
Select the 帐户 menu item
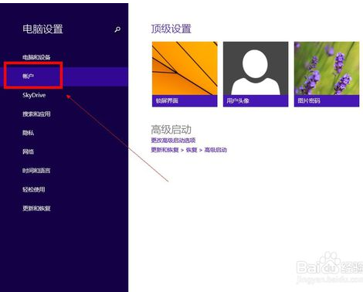click(64, 76)
